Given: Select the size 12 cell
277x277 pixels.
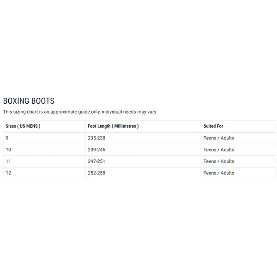Looking at the screenshot, I should tap(8, 173).
